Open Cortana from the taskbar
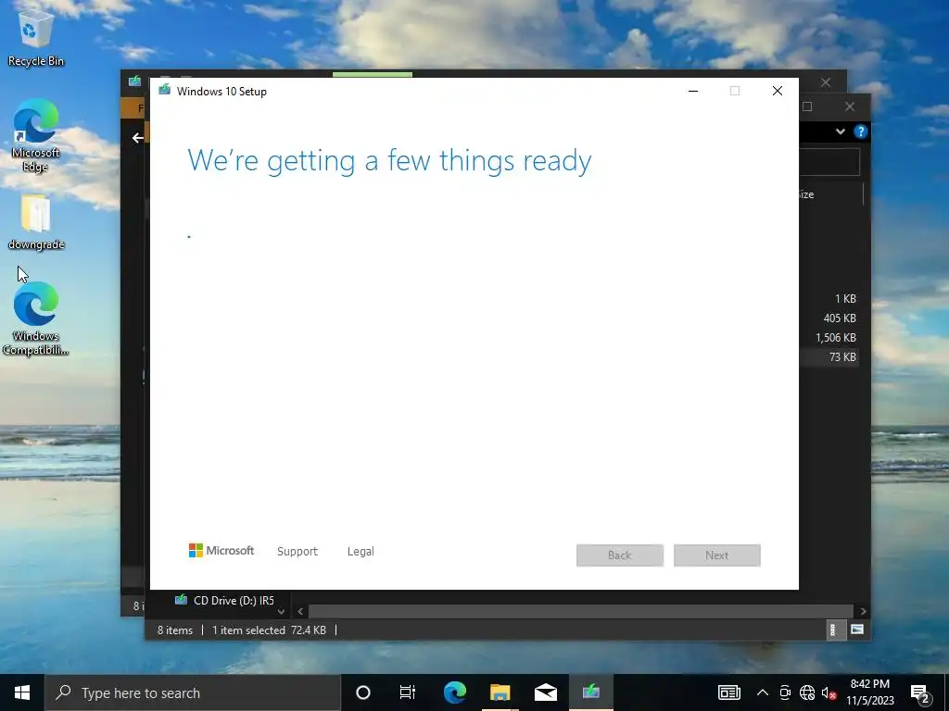Screen dimensions: 949x711 pyautogui.click(x=363, y=692)
